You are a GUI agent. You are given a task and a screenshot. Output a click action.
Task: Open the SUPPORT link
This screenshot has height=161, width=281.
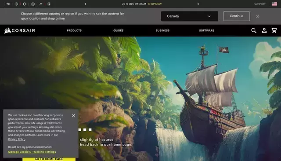[260, 4]
